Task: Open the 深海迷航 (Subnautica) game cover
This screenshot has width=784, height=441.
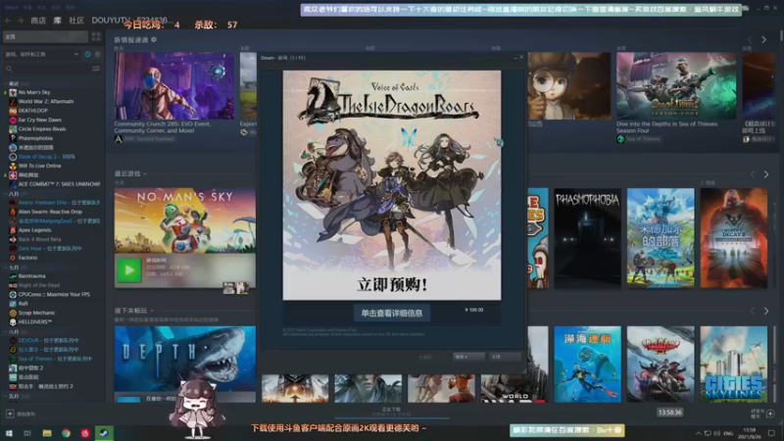Action: tap(587, 364)
